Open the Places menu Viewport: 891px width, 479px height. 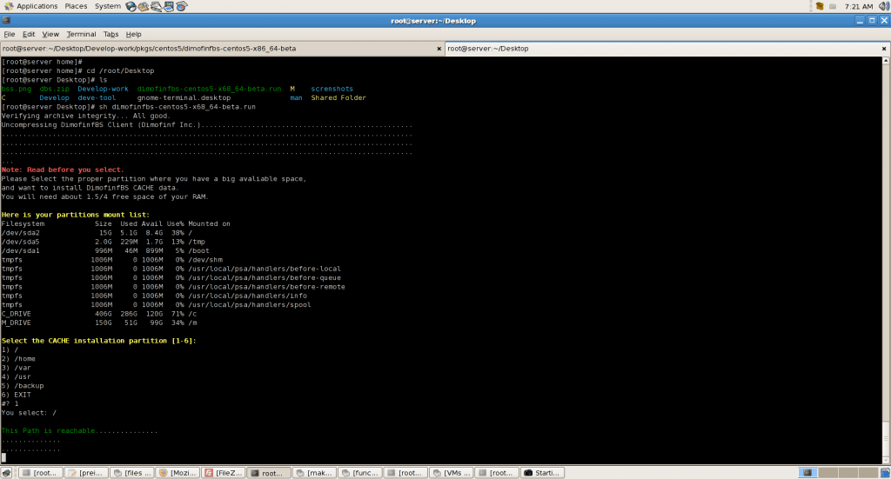pyautogui.click(x=76, y=6)
